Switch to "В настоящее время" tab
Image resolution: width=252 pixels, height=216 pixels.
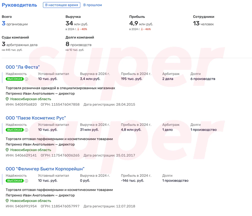pyautogui.click(x=61, y=5)
